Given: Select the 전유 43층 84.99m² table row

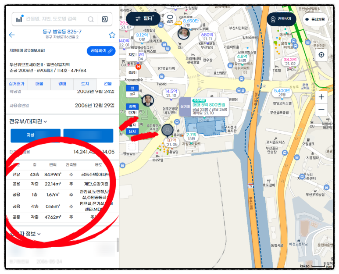Looking at the screenshot, I should click(x=62, y=174).
